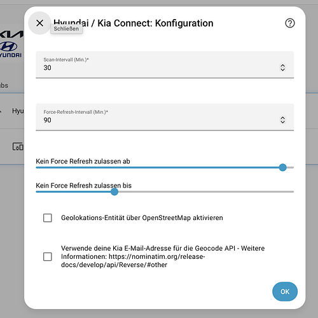Image resolution: width=318 pixels, height=318 pixels.
Task: Click the far right end of 'bis' slider track
Action: (293, 192)
